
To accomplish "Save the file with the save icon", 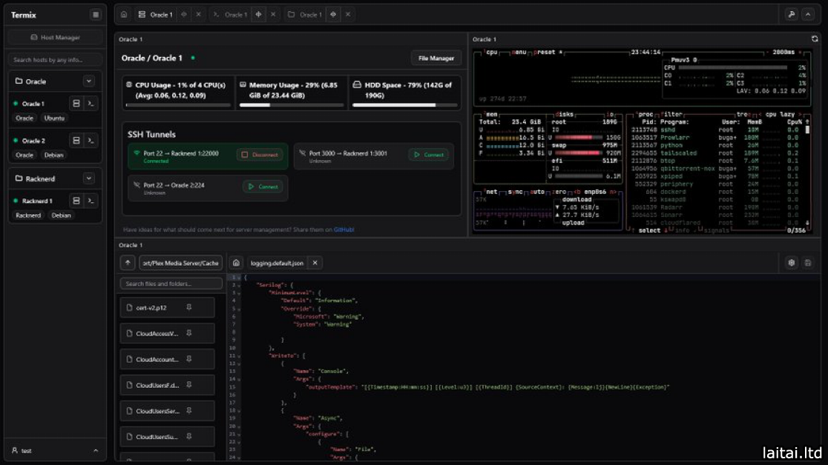I will 808,263.
